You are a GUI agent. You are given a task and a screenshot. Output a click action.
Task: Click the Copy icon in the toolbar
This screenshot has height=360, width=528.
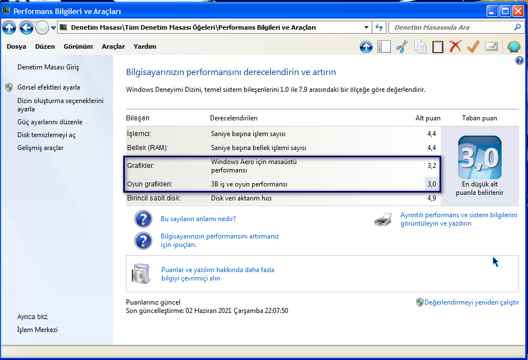(x=420, y=47)
